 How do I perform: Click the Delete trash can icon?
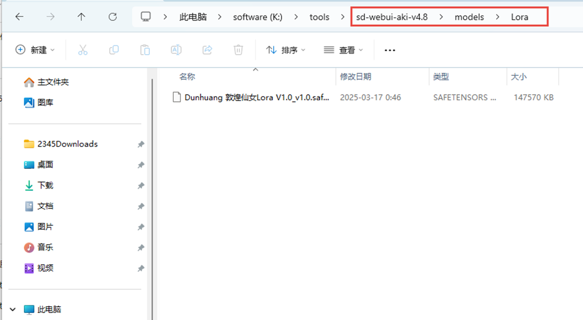click(238, 49)
